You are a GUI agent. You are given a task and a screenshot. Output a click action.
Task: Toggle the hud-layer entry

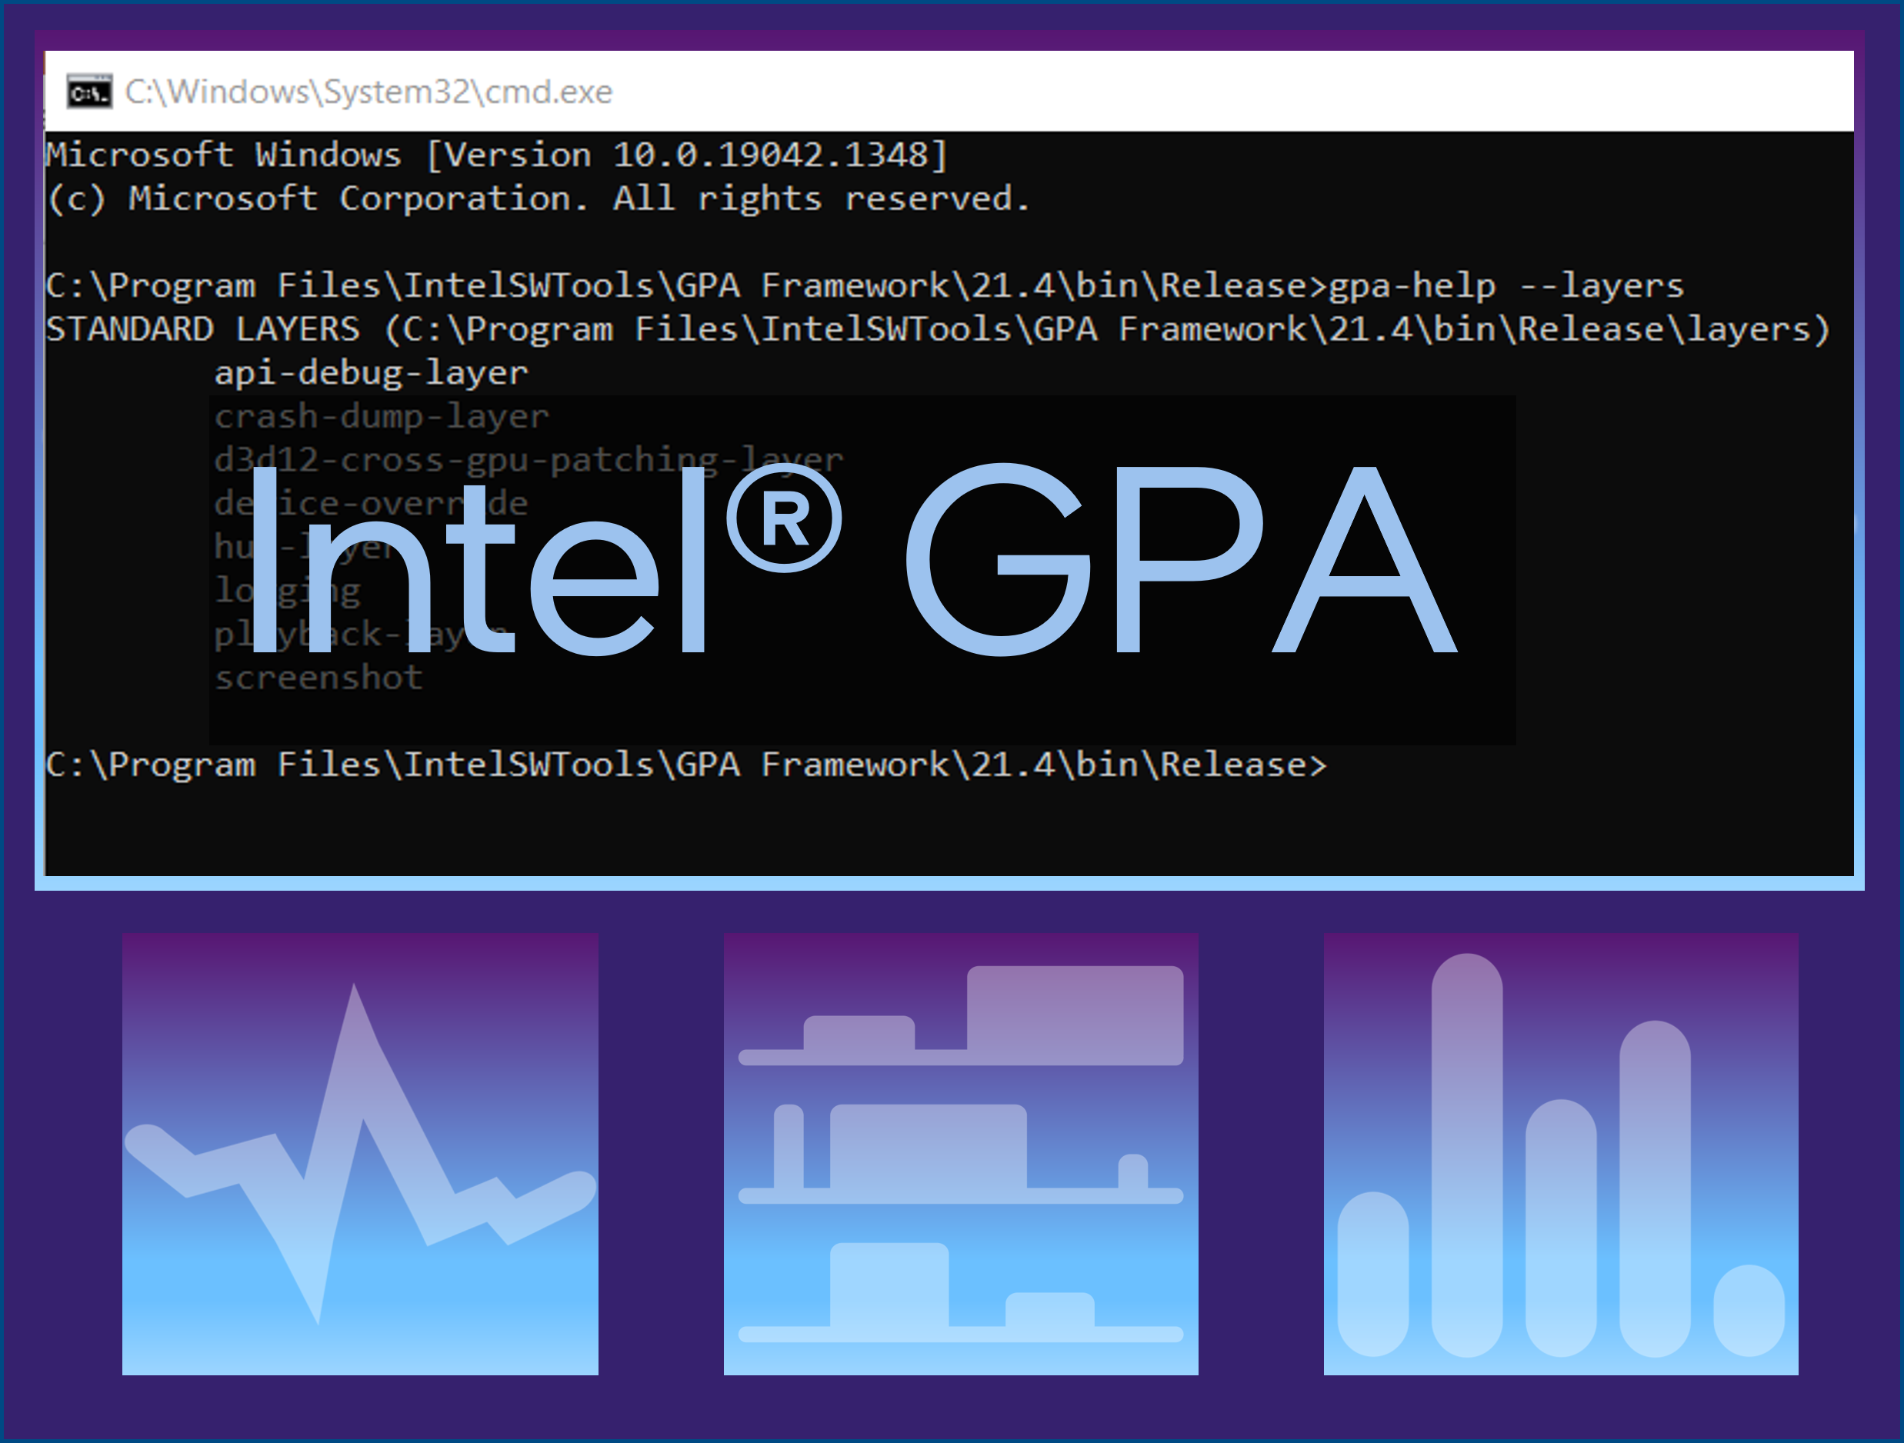pyautogui.click(x=302, y=545)
